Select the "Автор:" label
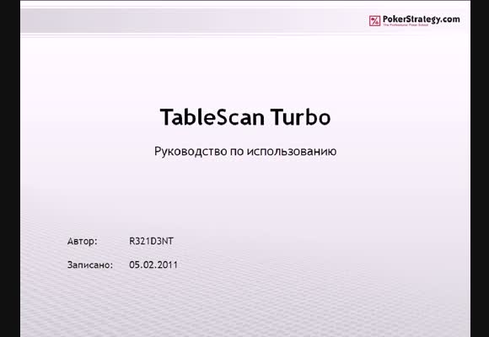The height and width of the screenshot is (337, 489). point(83,241)
